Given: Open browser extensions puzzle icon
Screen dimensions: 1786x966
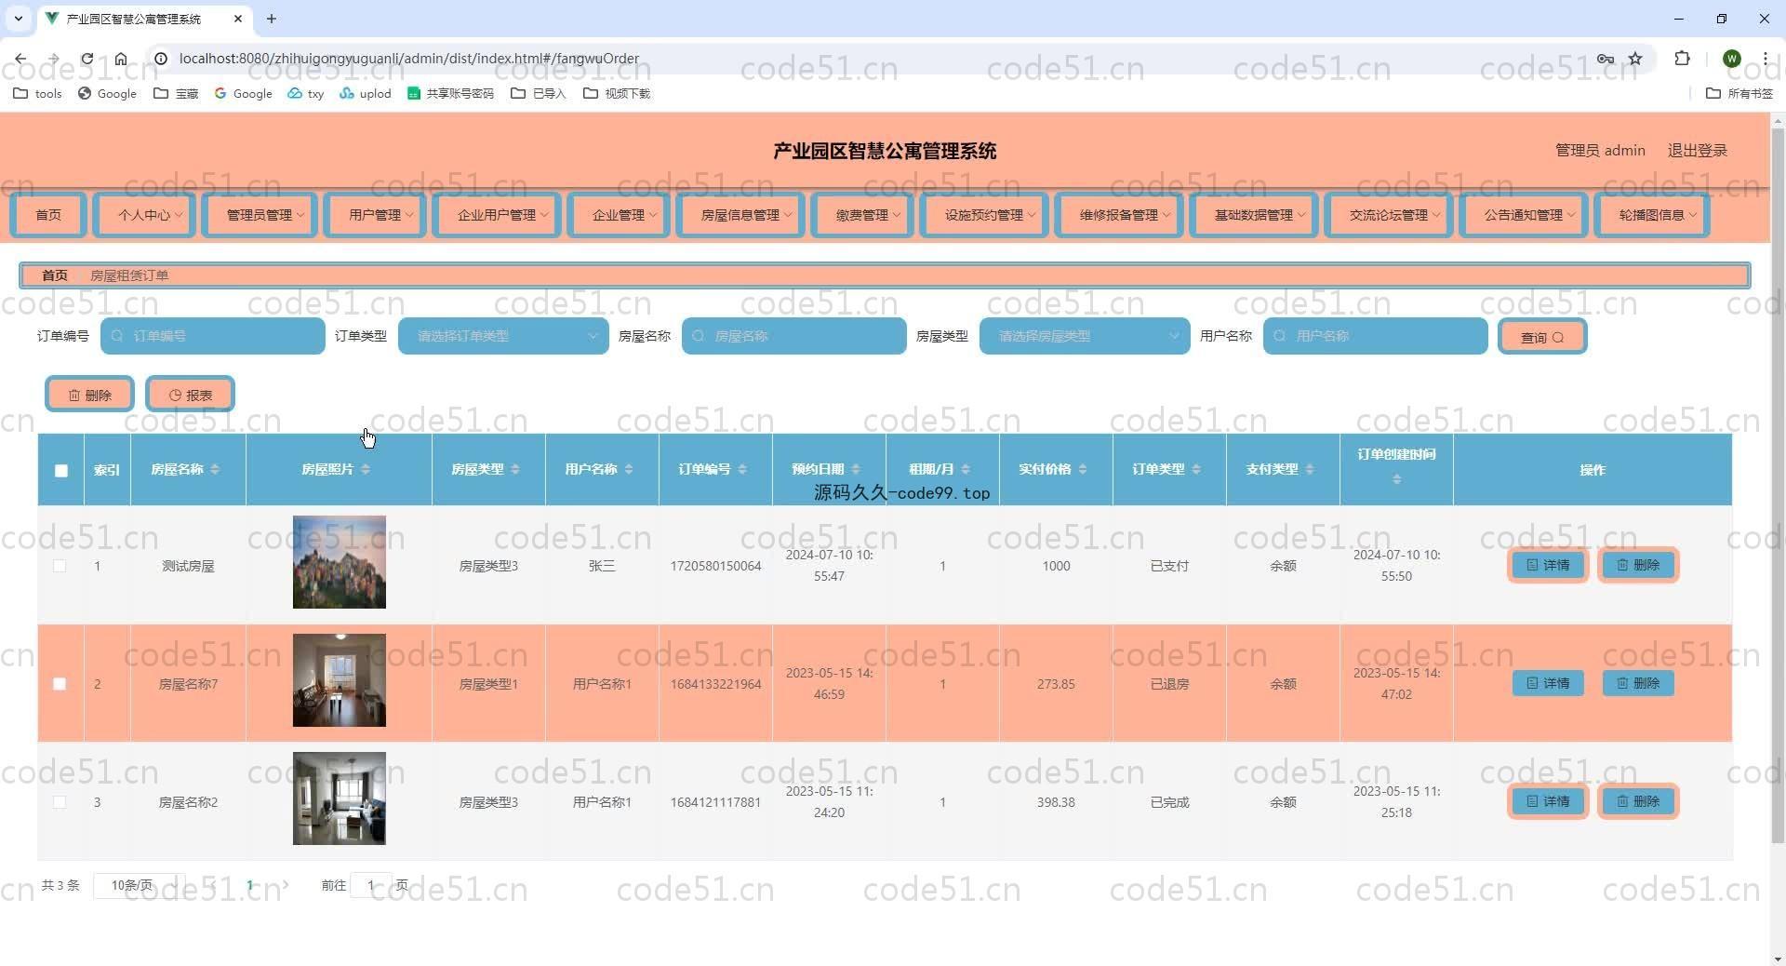Looking at the screenshot, I should 1682,59.
